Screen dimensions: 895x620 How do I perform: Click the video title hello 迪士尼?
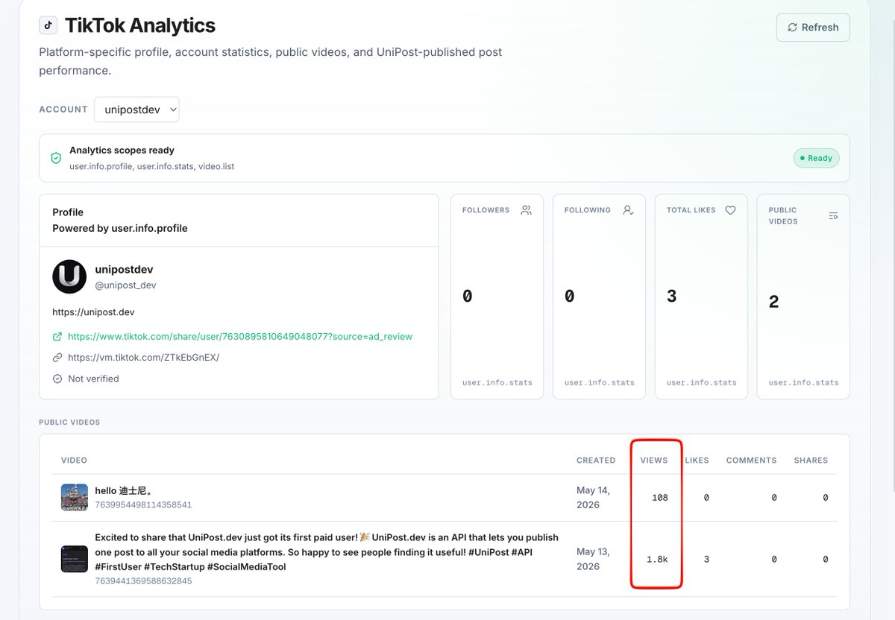click(124, 491)
